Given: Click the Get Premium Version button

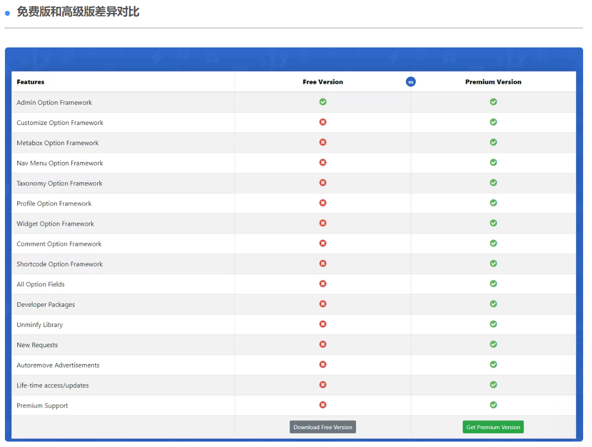Looking at the screenshot, I should click(x=493, y=427).
